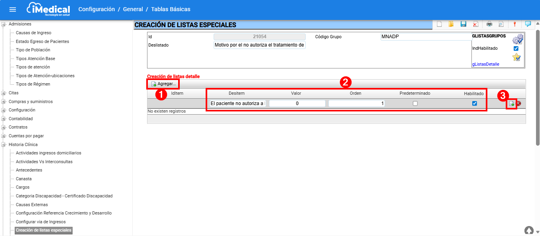The image size is (540, 236).
Task: Collapse the Admisiones tree node
Action: coord(4,24)
